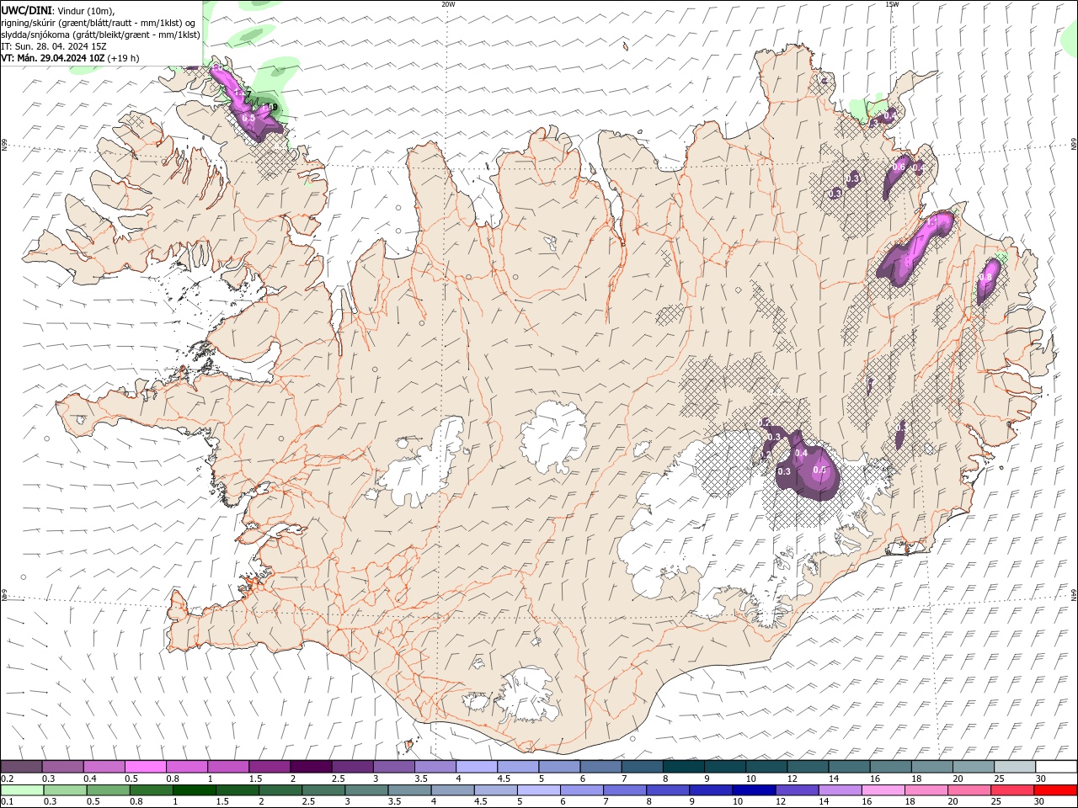1078x808 pixels.
Task: Click the pink snow band in the Westfjords
Action: (243, 105)
